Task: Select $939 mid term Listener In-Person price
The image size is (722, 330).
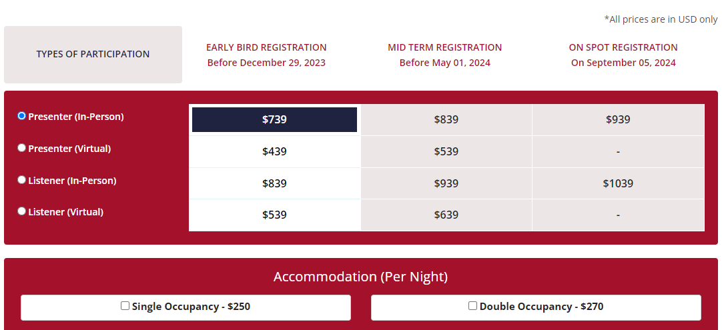Action: click(x=446, y=183)
